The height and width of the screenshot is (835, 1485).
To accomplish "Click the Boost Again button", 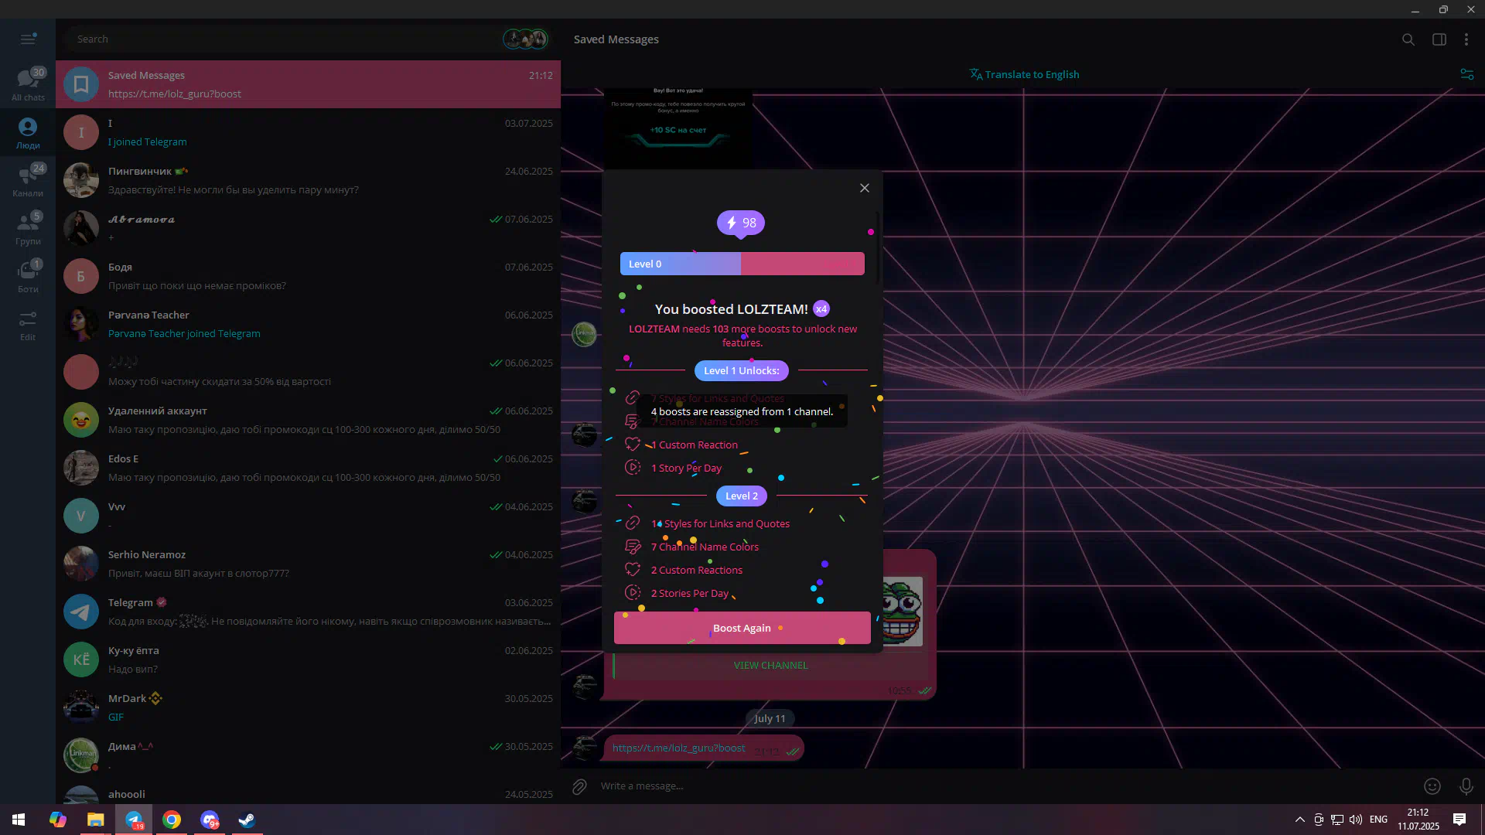I will point(742,628).
